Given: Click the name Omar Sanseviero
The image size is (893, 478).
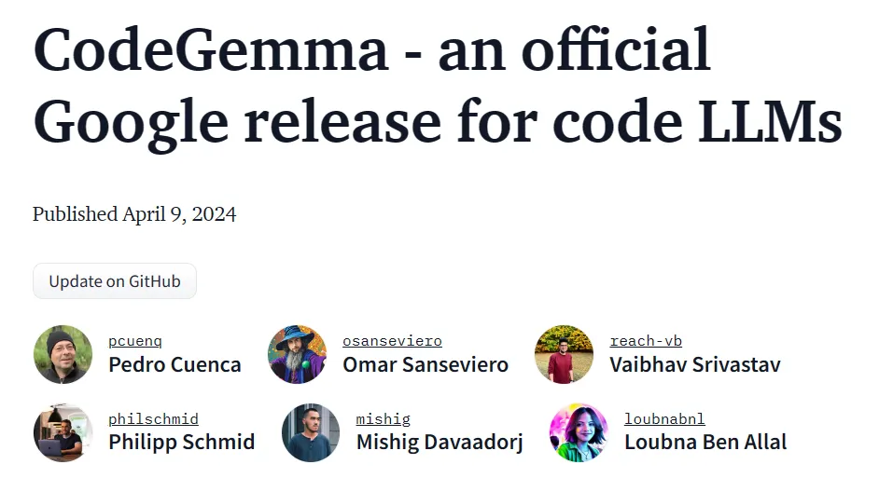Looking at the screenshot, I should [x=426, y=364].
